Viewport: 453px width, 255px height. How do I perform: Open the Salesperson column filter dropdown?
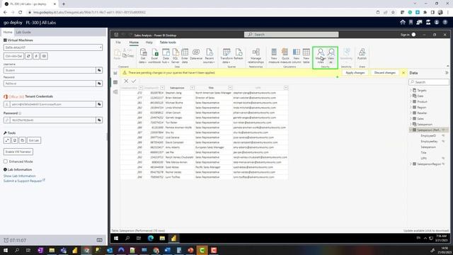(x=192, y=88)
